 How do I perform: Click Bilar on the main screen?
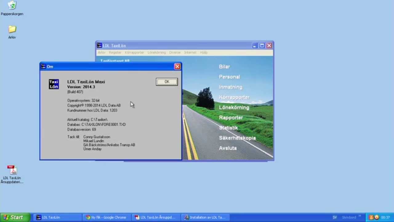(x=224, y=67)
